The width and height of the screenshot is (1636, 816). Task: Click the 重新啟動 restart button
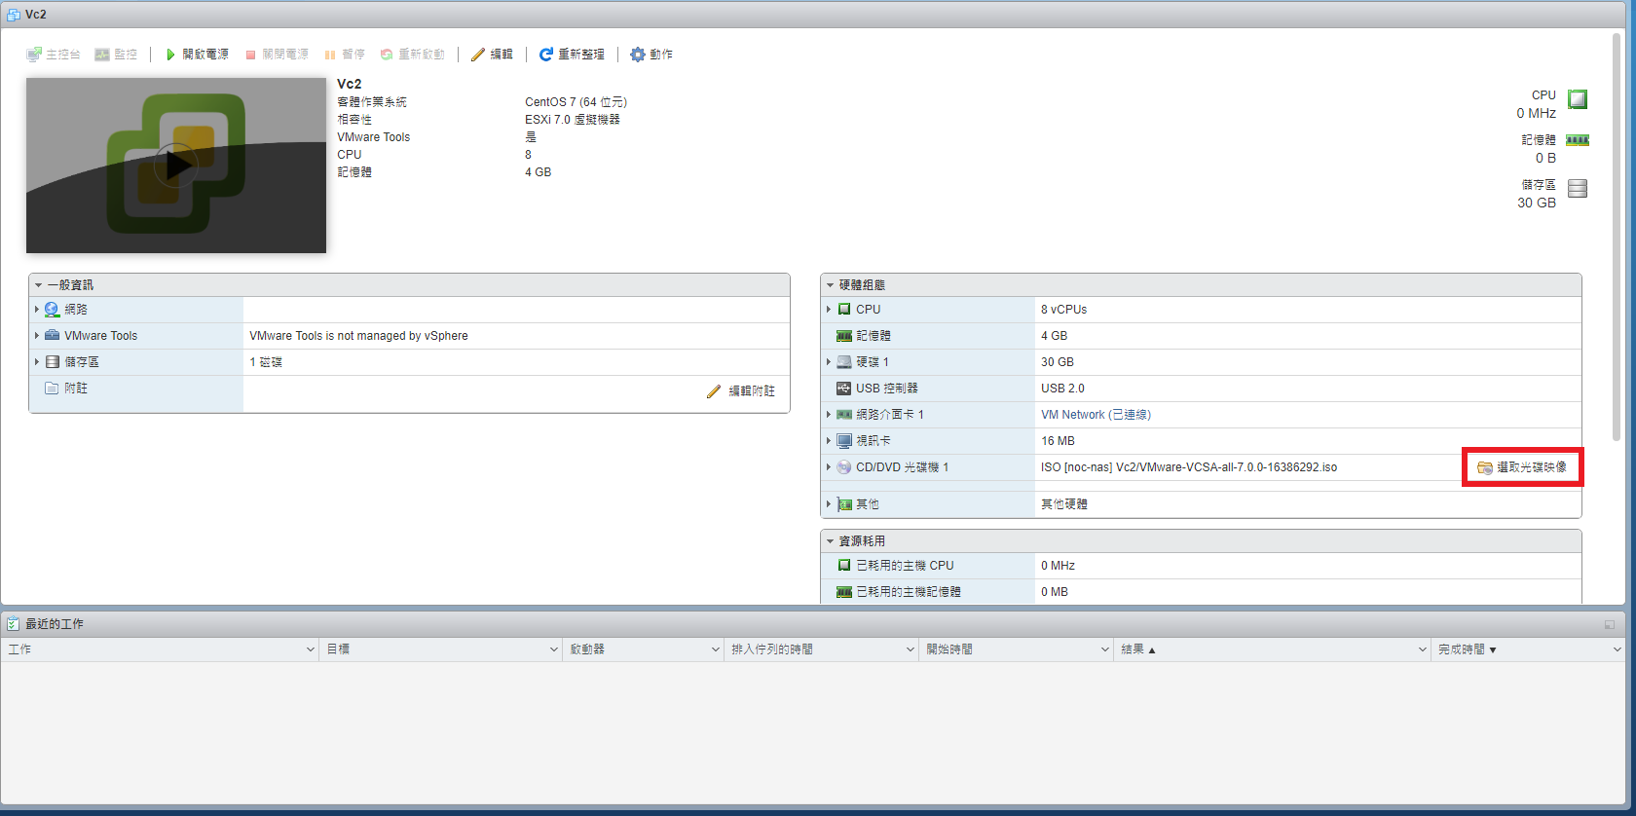(x=413, y=55)
